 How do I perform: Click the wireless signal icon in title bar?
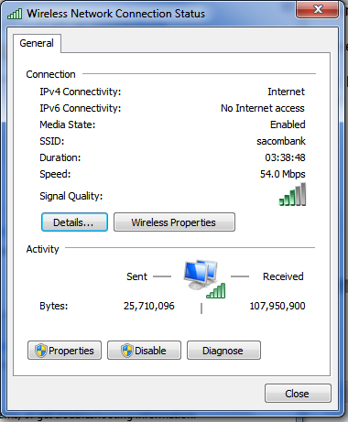15,14
